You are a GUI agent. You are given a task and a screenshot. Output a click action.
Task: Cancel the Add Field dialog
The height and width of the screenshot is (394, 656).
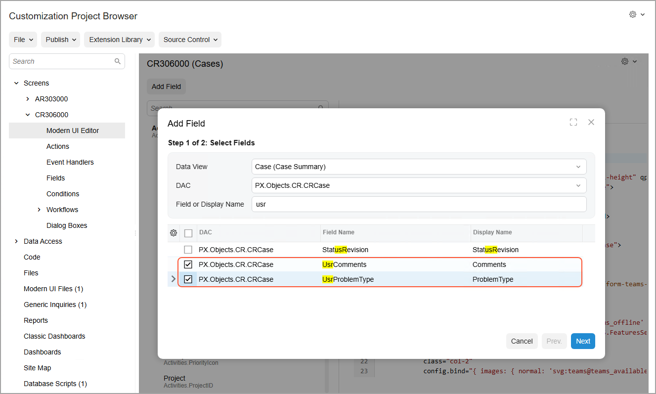[x=522, y=341]
